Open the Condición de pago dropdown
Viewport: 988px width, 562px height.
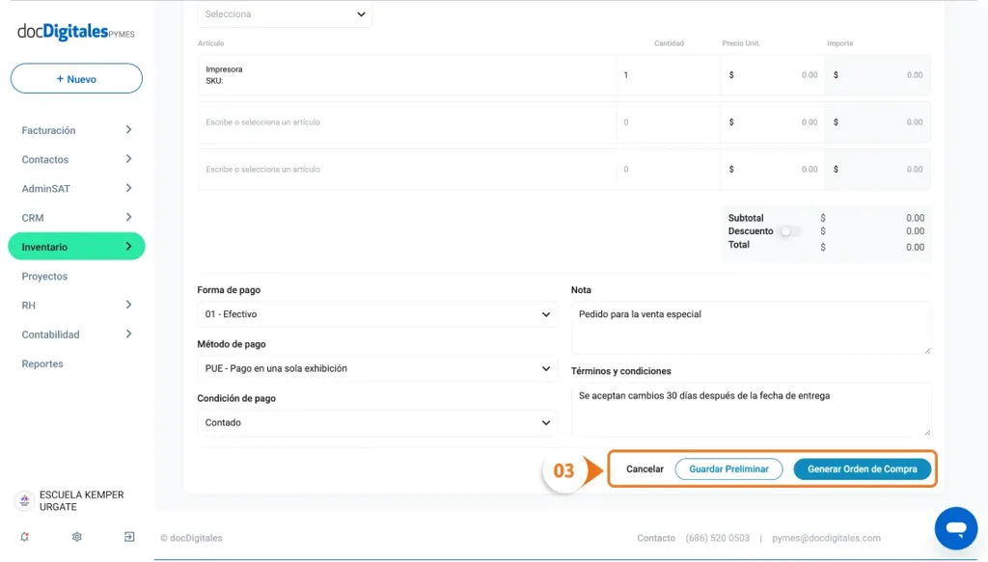[376, 422]
